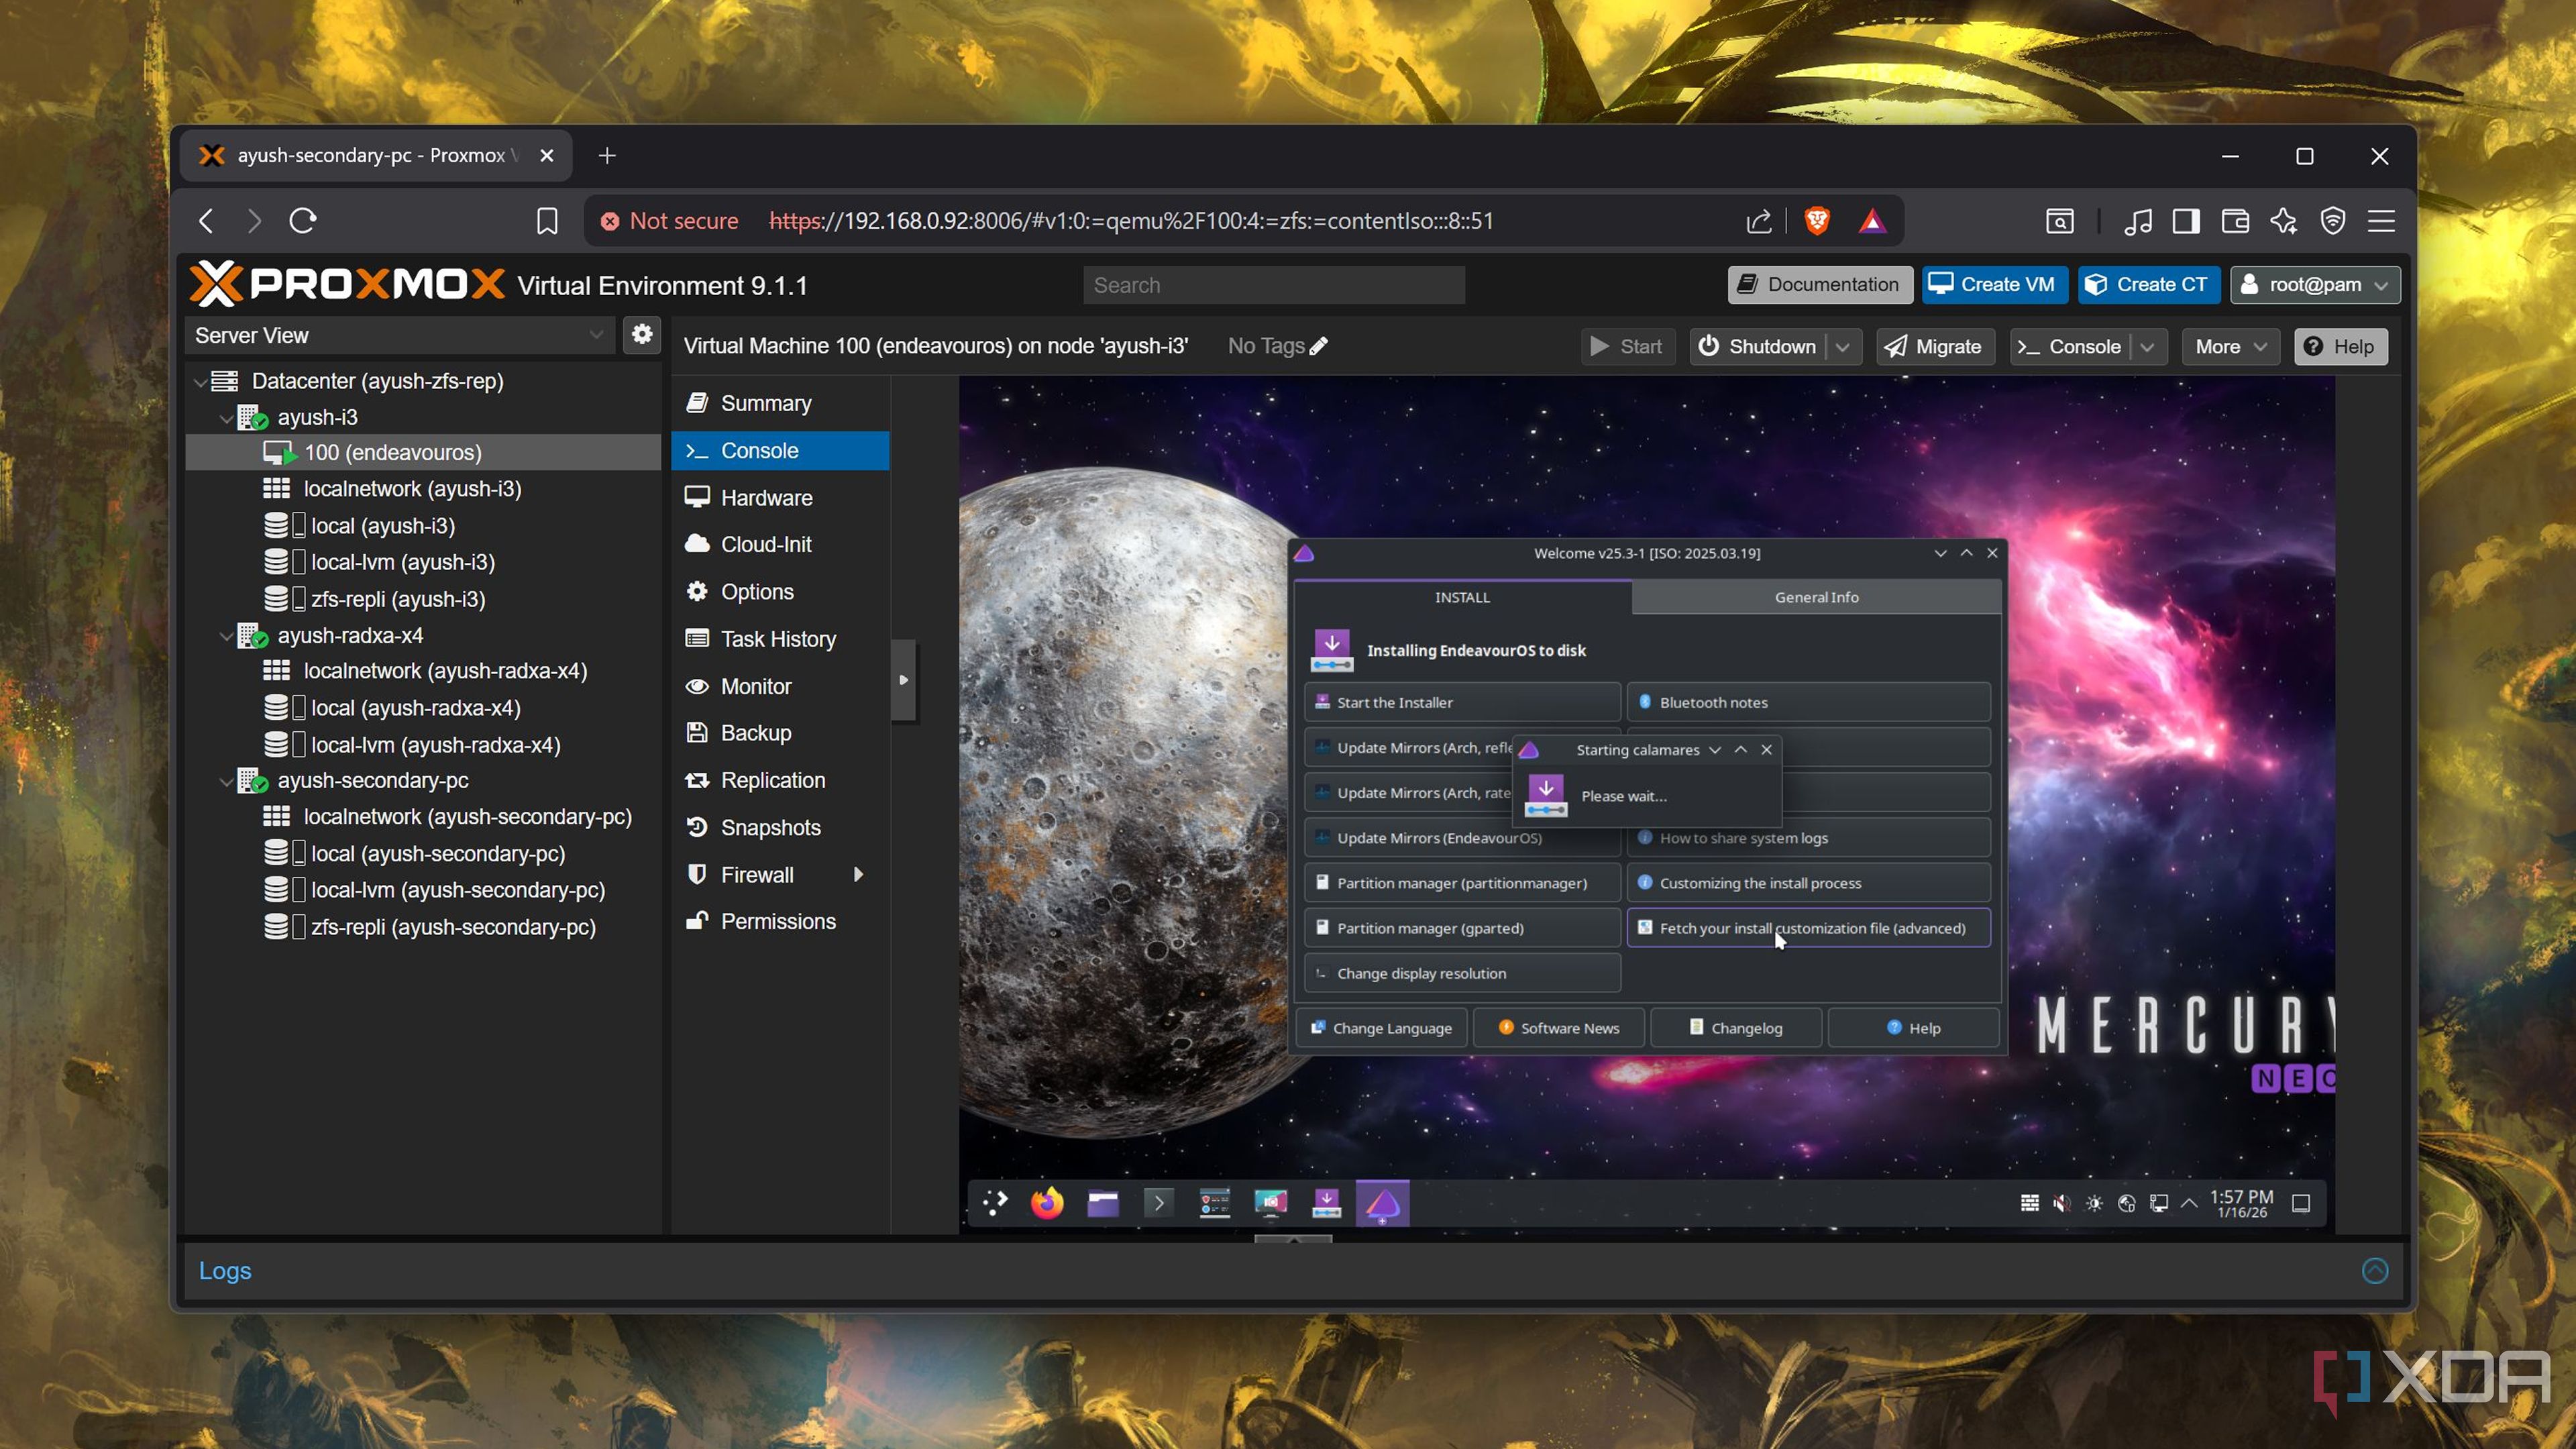Open the Shutdown button's dropdown arrow
The height and width of the screenshot is (1449, 2576).
coord(1843,346)
